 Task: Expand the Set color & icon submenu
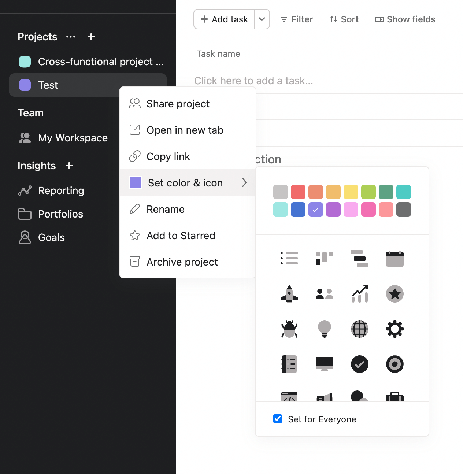(x=188, y=182)
